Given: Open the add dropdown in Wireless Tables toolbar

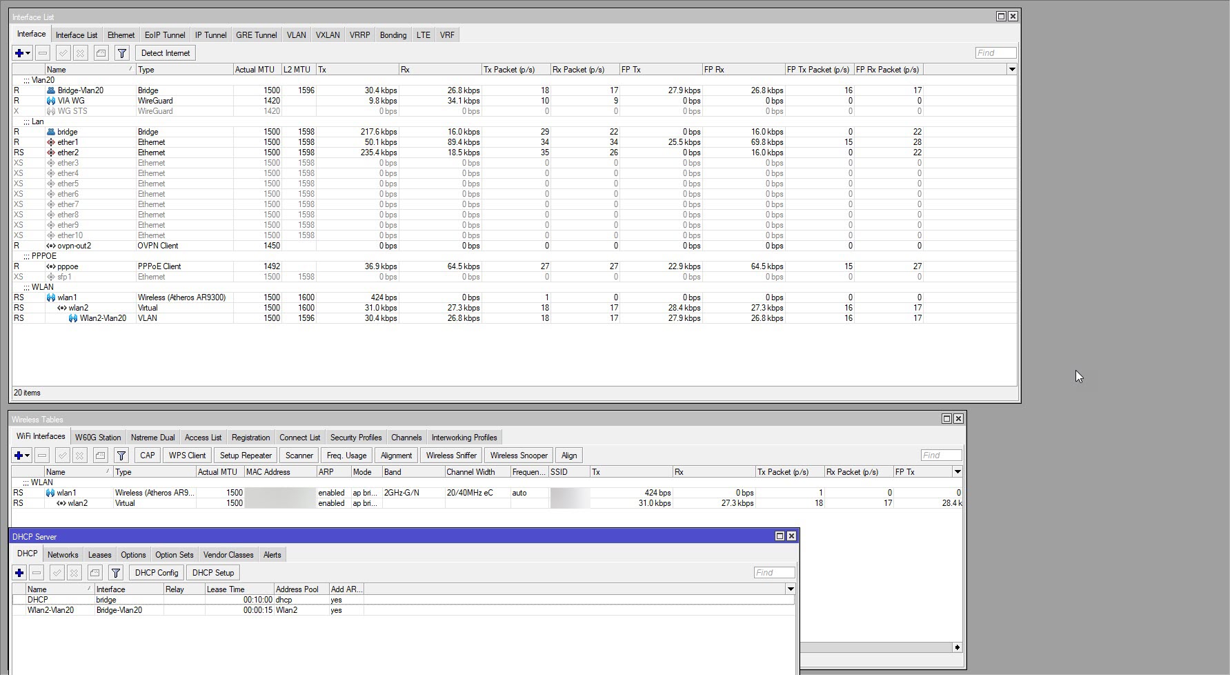Looking at the screenshot, I should 27,456.
